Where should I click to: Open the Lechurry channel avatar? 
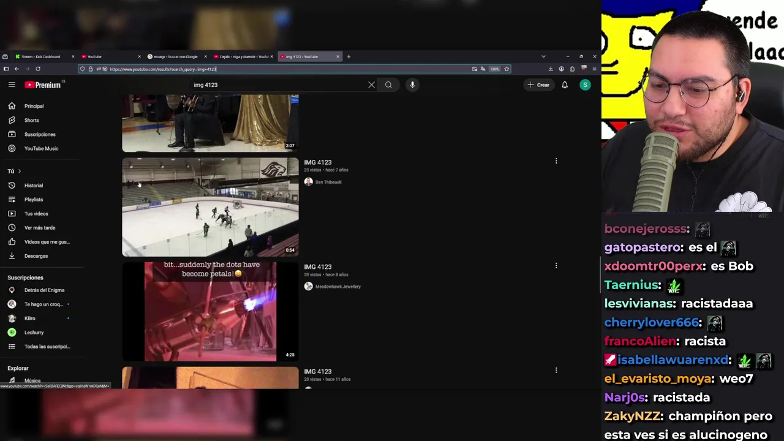click(x=12, y=332)
